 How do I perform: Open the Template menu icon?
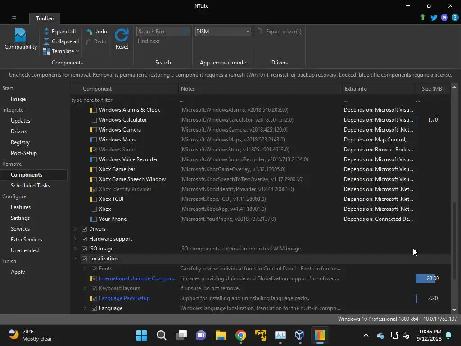point(46,51)
